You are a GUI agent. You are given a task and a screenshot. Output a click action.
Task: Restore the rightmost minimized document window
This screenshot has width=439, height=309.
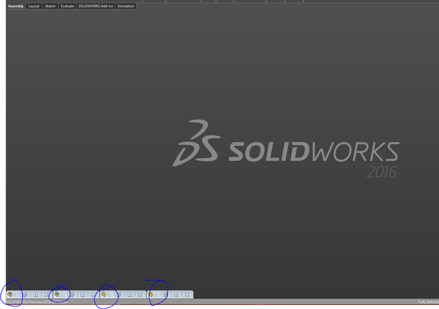[x=166, y=295]
